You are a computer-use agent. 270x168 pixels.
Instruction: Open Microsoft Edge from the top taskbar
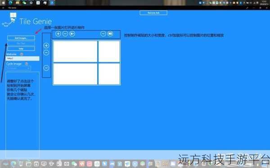pos(10,3)
